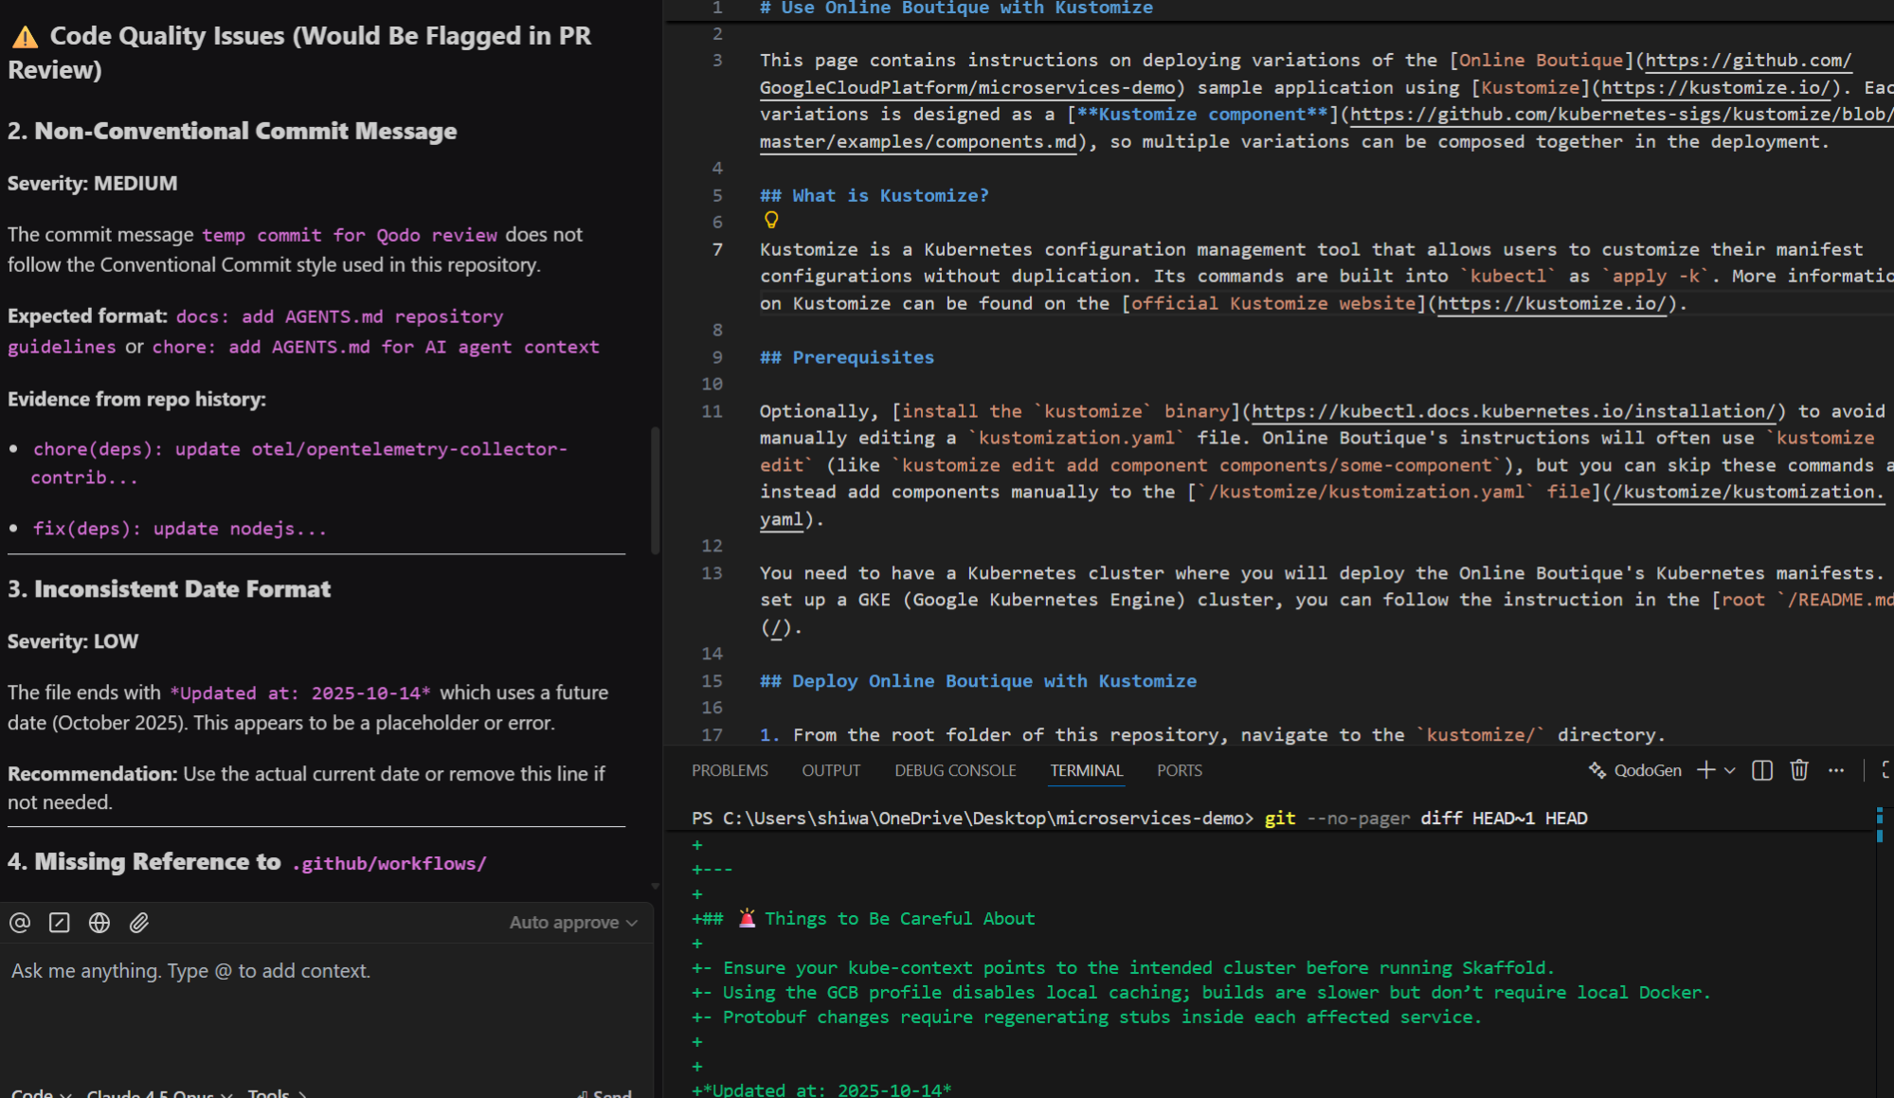Image resolution: width=1894 pixels, height=1098 pixels.
Task: Click 'chore(deps): update otel/opentelemetry-collector-contrib...' bullet
Action: pyautogui.click(x=299, y=463)
